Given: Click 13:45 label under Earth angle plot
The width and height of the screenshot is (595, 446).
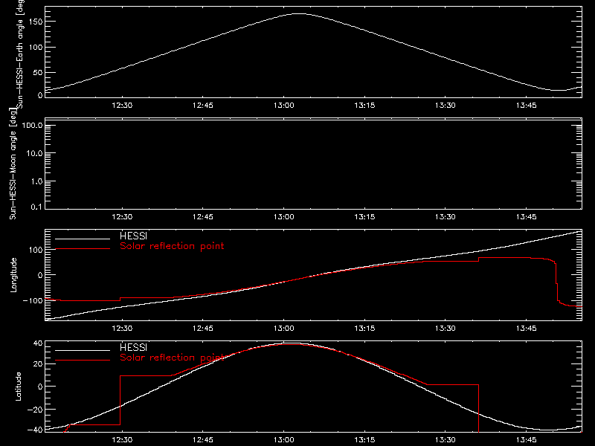Looking at the screenshot, I should click(x=527, y=106).
